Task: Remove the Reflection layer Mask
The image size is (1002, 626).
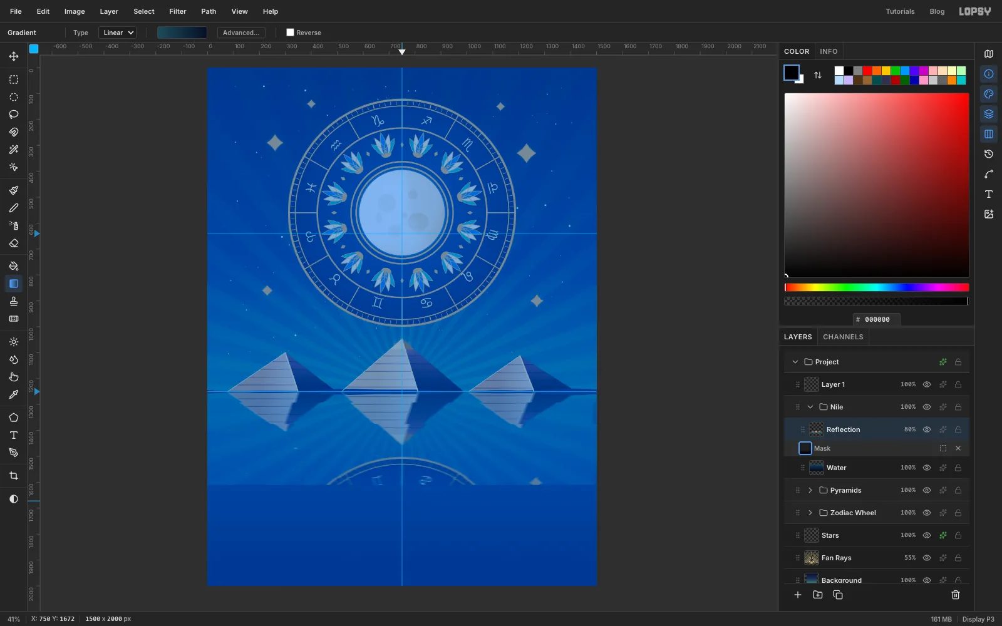Action: 958,448
